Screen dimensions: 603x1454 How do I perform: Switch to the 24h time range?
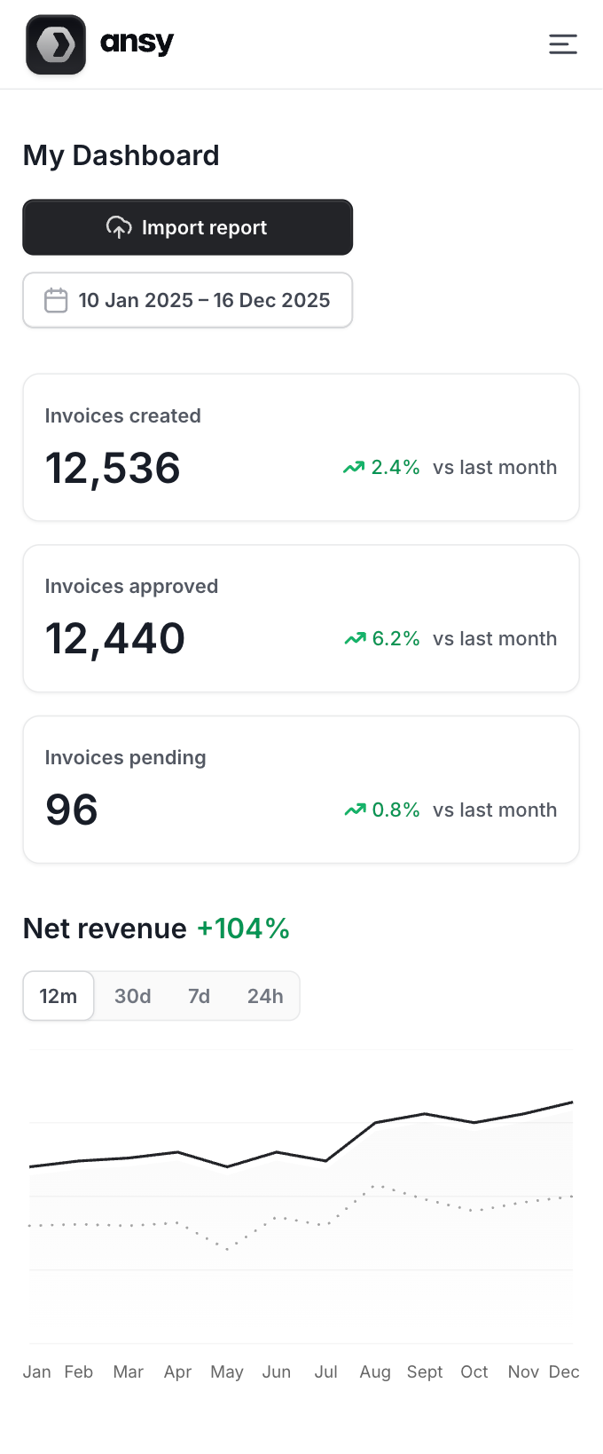[x=265, y=996]
